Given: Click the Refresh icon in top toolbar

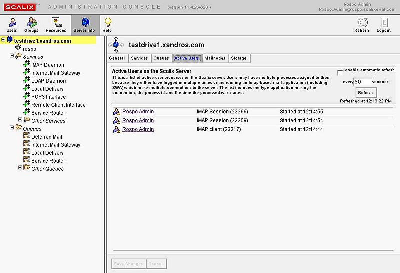Looking at the screenshot, I should [361, 23].
